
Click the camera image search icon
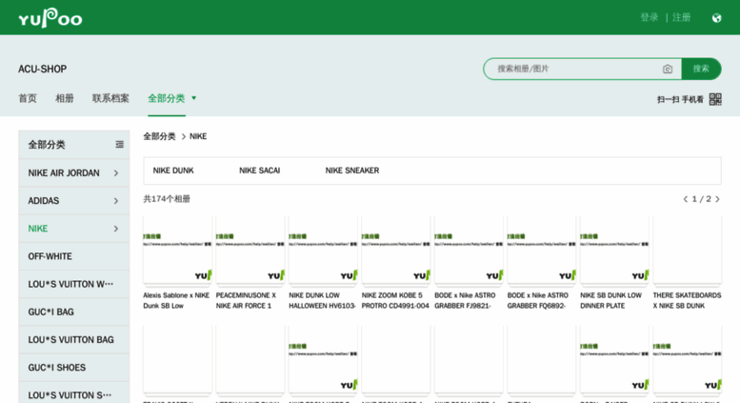click(x=668, y=69)
